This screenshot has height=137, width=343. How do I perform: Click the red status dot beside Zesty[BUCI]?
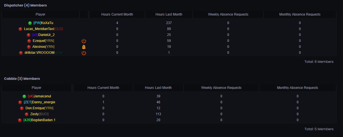27,114
